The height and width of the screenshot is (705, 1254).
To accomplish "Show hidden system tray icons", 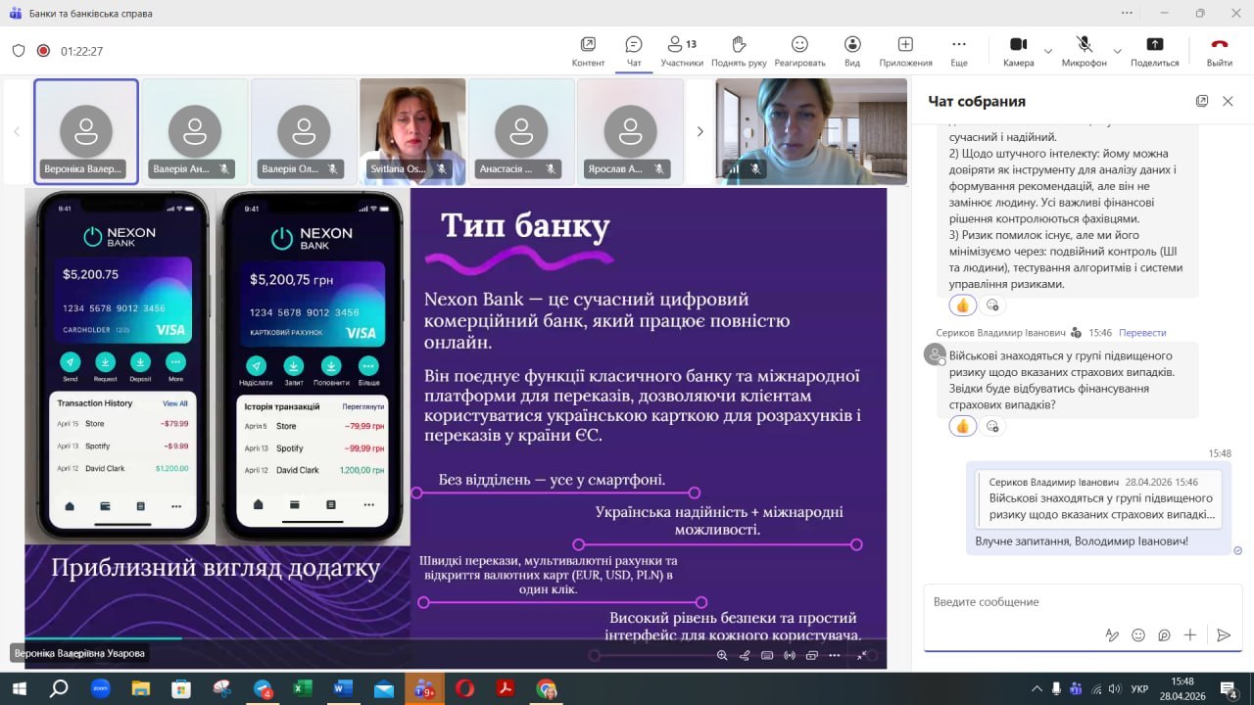I will (x=1037, y=688).
